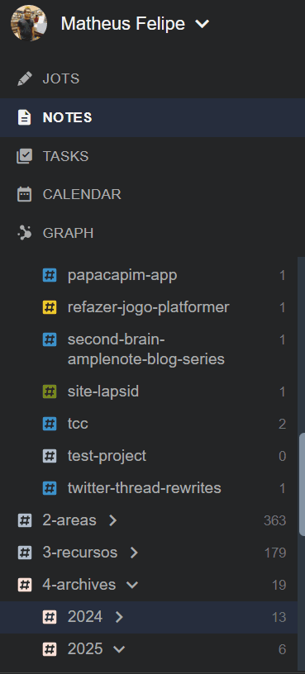Click the blue papacapim-app tag icon
The width and height of the screenshot is (305, 674).
(x=50, y=275)
